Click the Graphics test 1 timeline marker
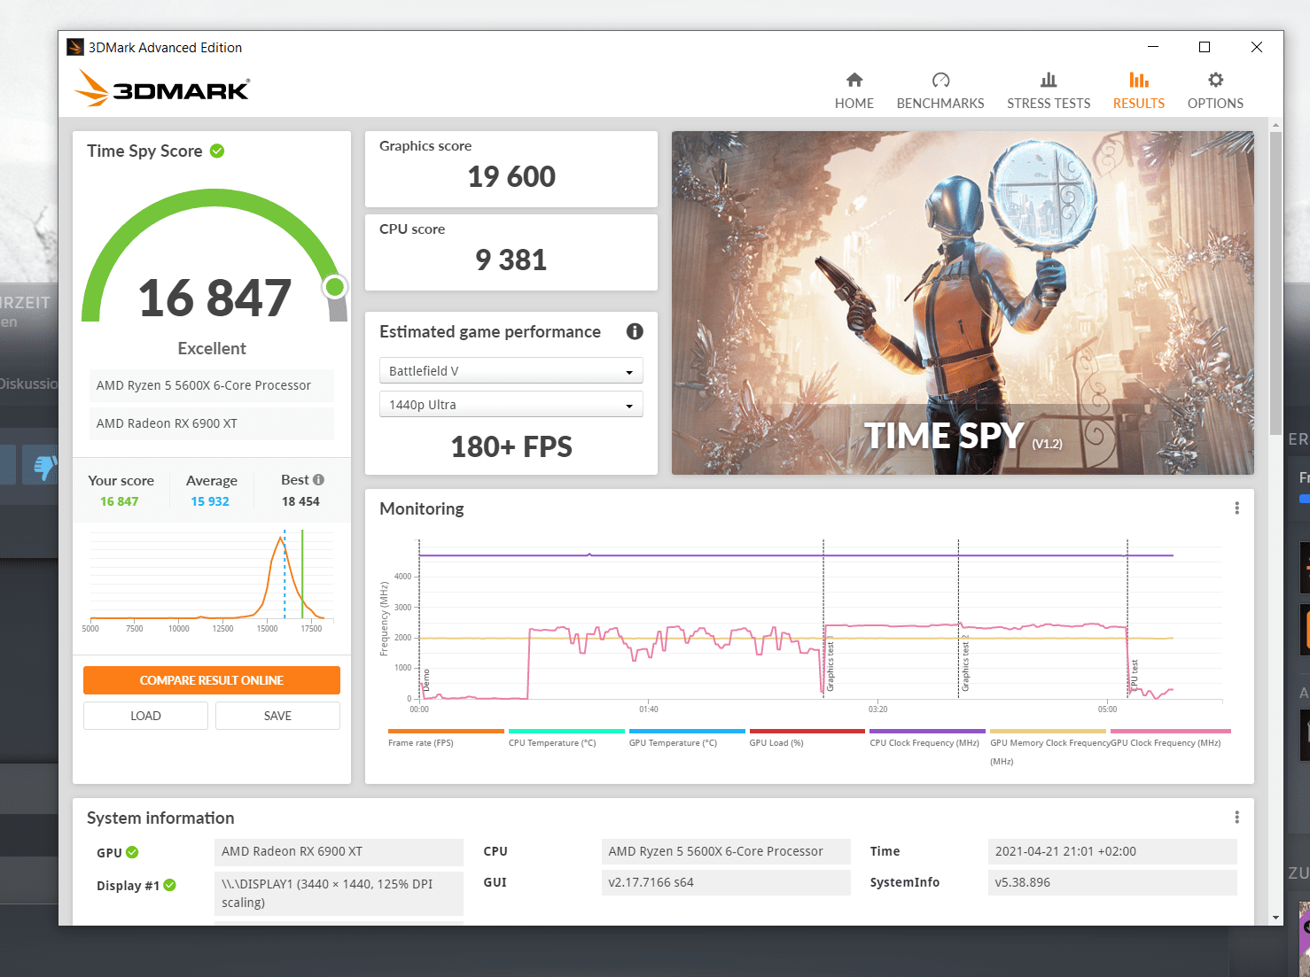This screenshot has width=1310, height=977. [830, 664]
